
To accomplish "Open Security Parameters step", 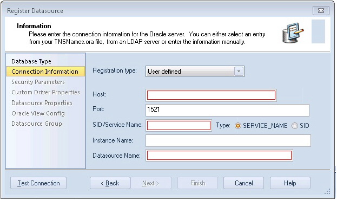I will coord(38,82).
